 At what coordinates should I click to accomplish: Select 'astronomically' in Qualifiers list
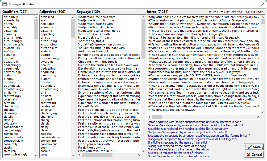14,44
